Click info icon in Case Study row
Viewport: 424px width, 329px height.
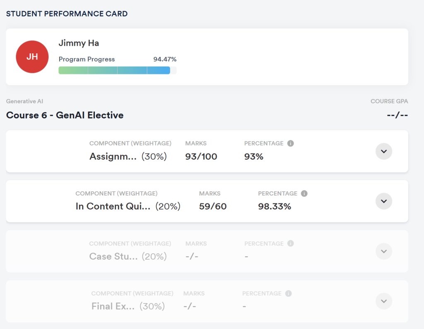pyautogui.click(x=291, y=243)
